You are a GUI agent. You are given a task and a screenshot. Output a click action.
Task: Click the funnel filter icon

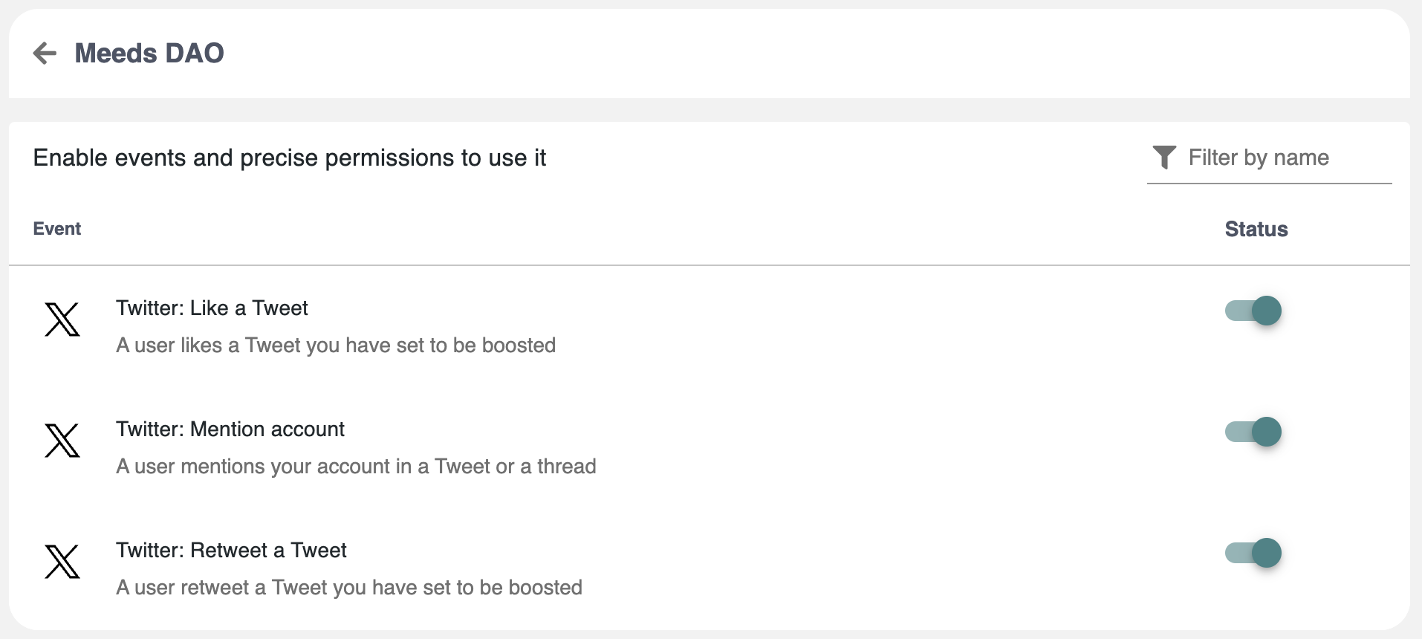1164,158
